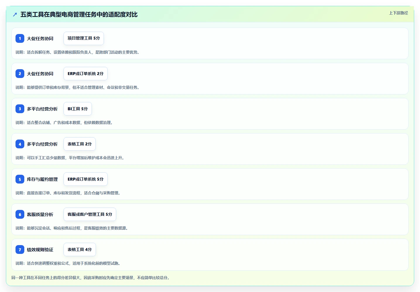Click the 表格工具 2分 chip
Image resolution: width=420 pixels, height=292 pixels.
(80, 144)
